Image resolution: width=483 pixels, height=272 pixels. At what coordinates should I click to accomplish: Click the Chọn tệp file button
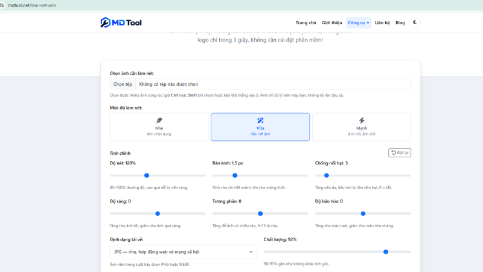pos(123,84)
